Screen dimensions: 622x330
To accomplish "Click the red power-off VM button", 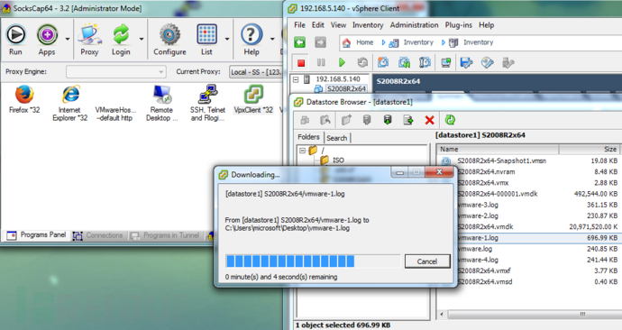I will [301, 63].
